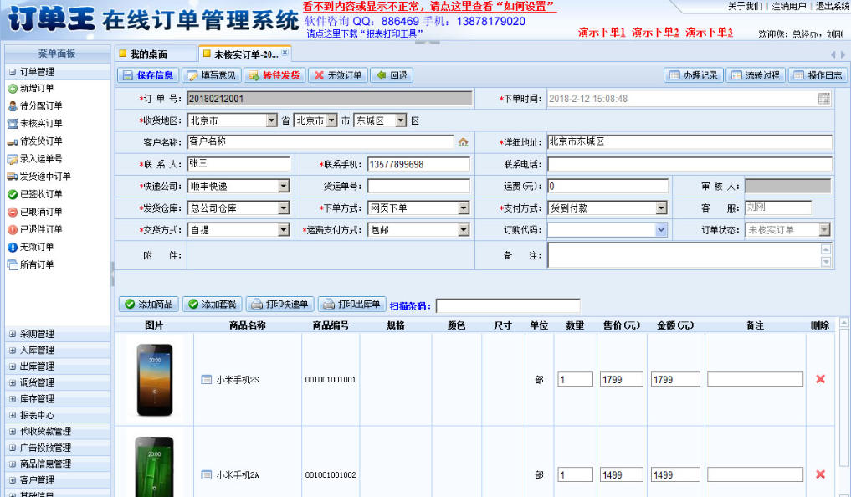This screenshot has height=497, width=851.
Task: Click the 打印快递单 printer icon
Action: click(258, 304)
